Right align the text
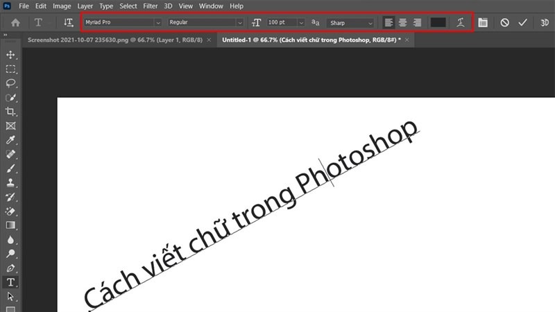This screenshot has width=555, height=312. point(418,23)
